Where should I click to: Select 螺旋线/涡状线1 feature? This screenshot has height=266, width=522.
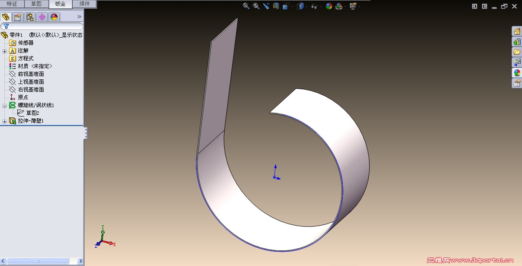point(36,105)
